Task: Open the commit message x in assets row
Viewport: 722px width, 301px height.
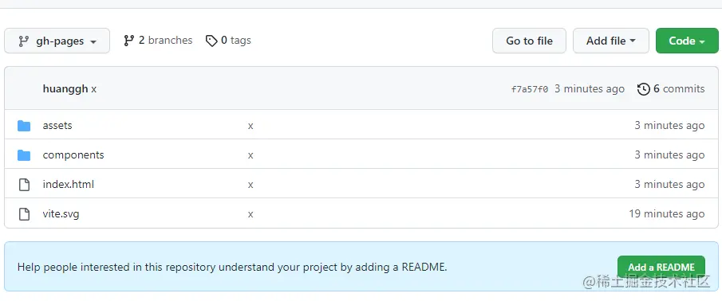Action: coord(251,126)
